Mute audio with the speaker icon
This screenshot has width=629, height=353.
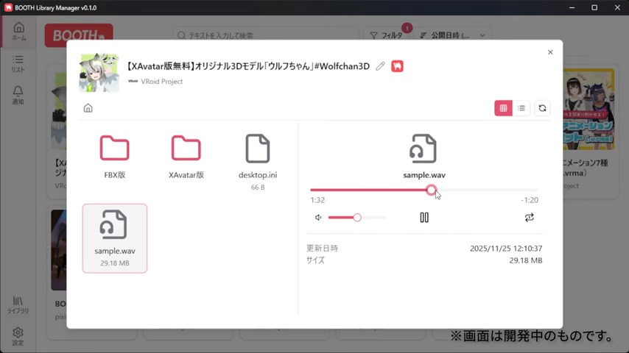click(318, 218)
